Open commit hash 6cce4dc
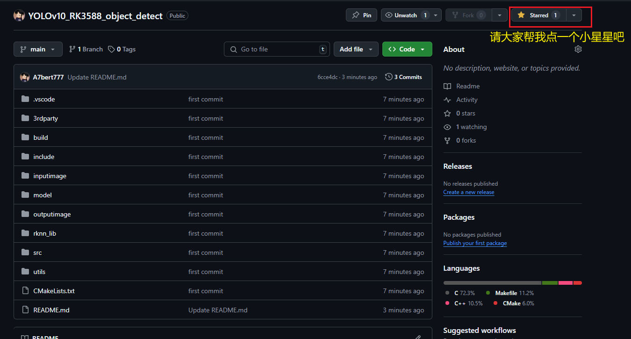631x339 pixels. click(327, 77)
